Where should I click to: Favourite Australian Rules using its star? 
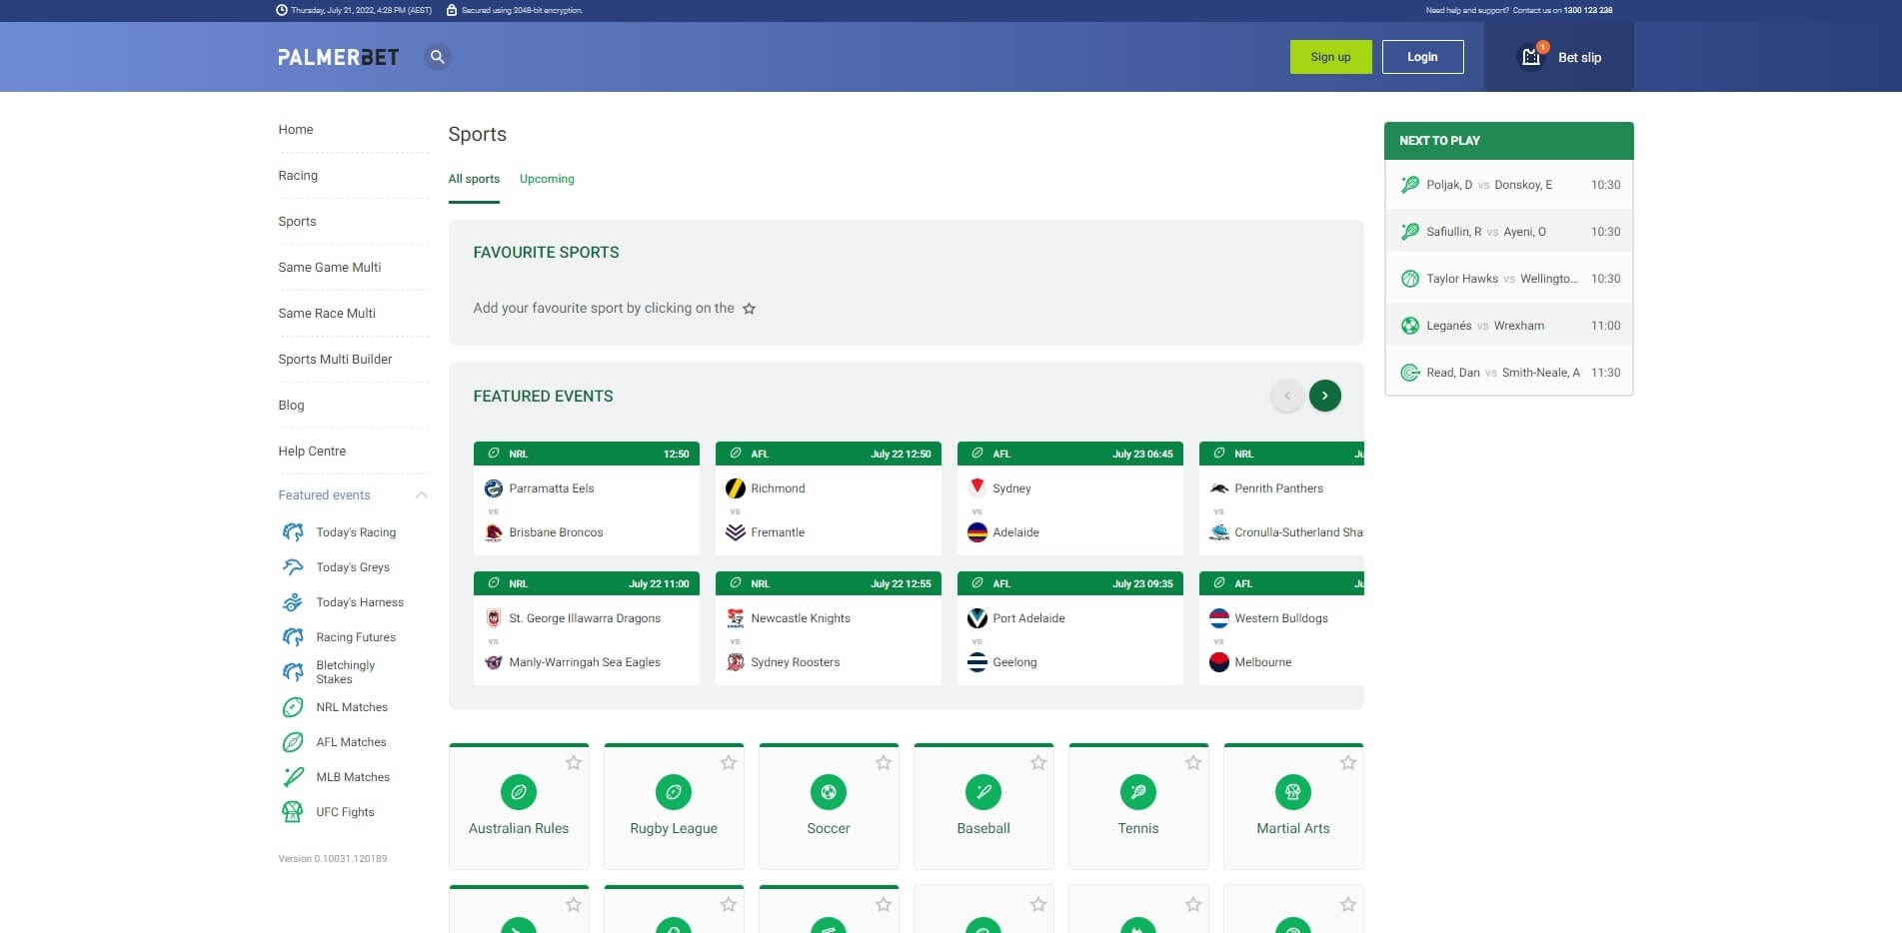point(573,763)
